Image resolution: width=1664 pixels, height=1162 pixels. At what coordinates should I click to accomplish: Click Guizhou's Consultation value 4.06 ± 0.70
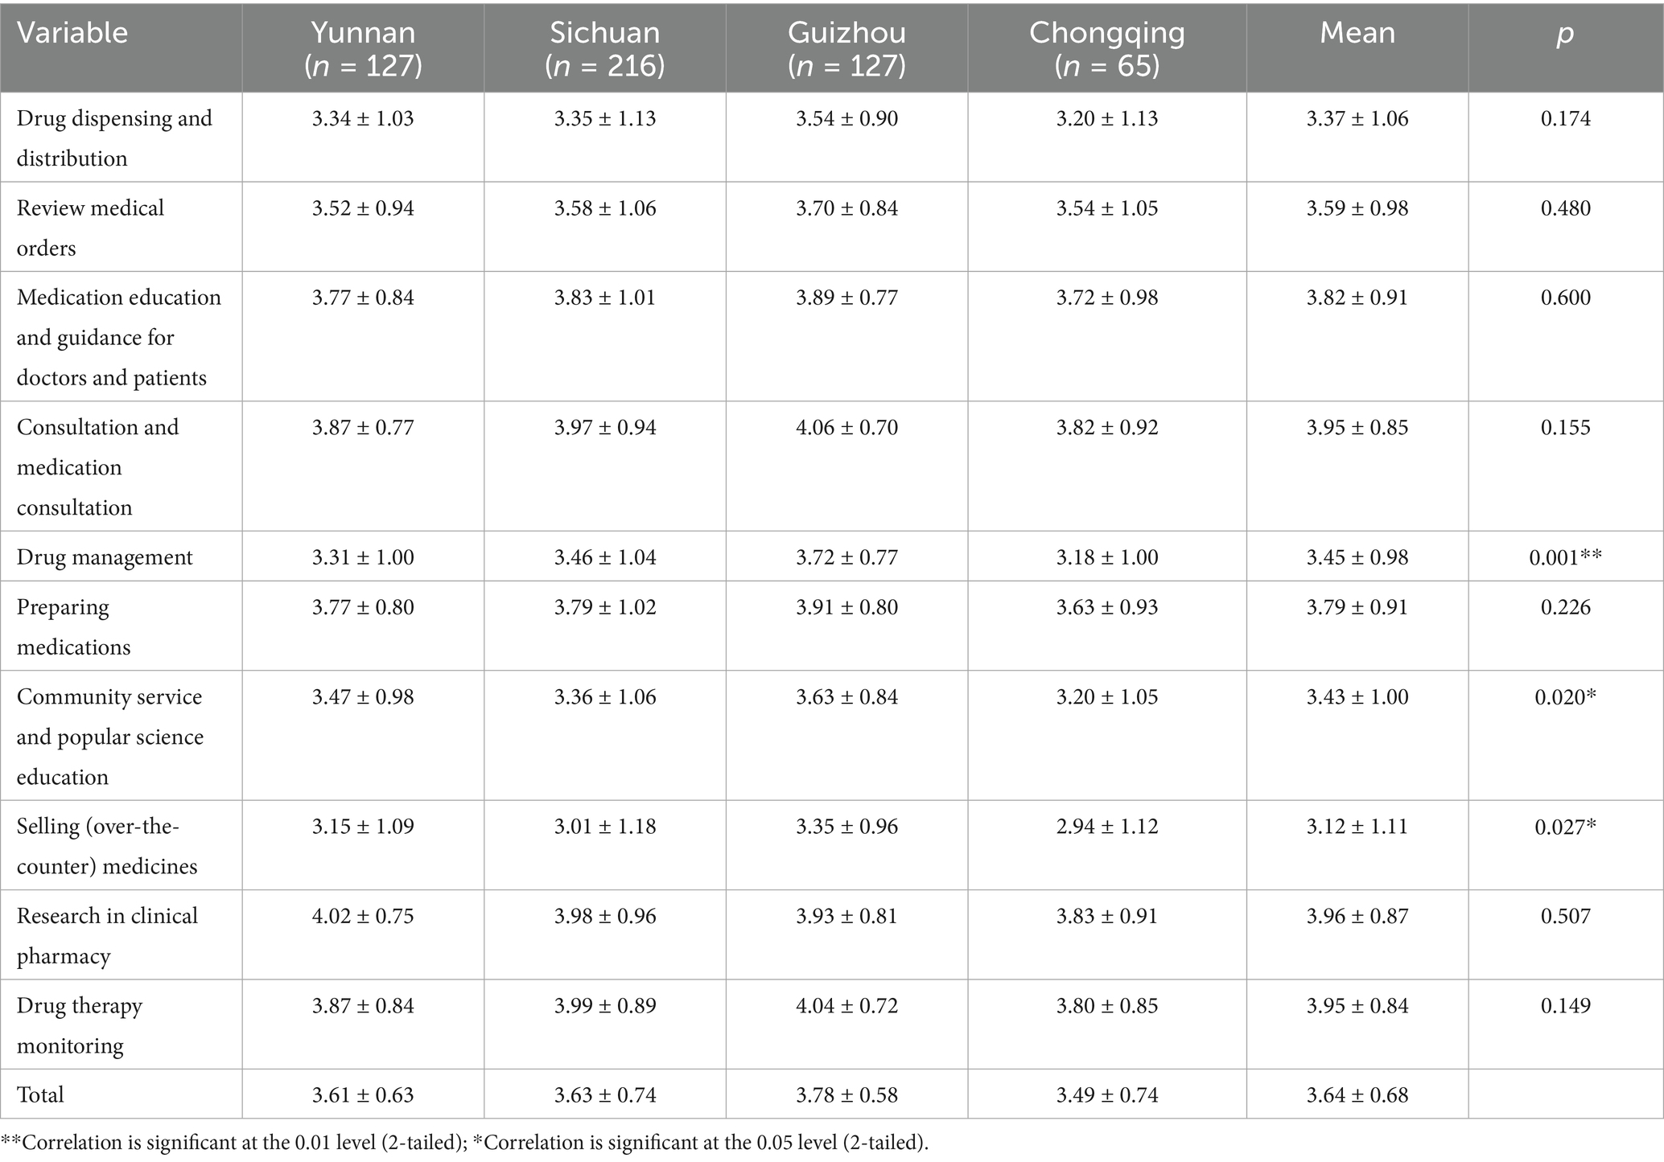click(846, 427)
